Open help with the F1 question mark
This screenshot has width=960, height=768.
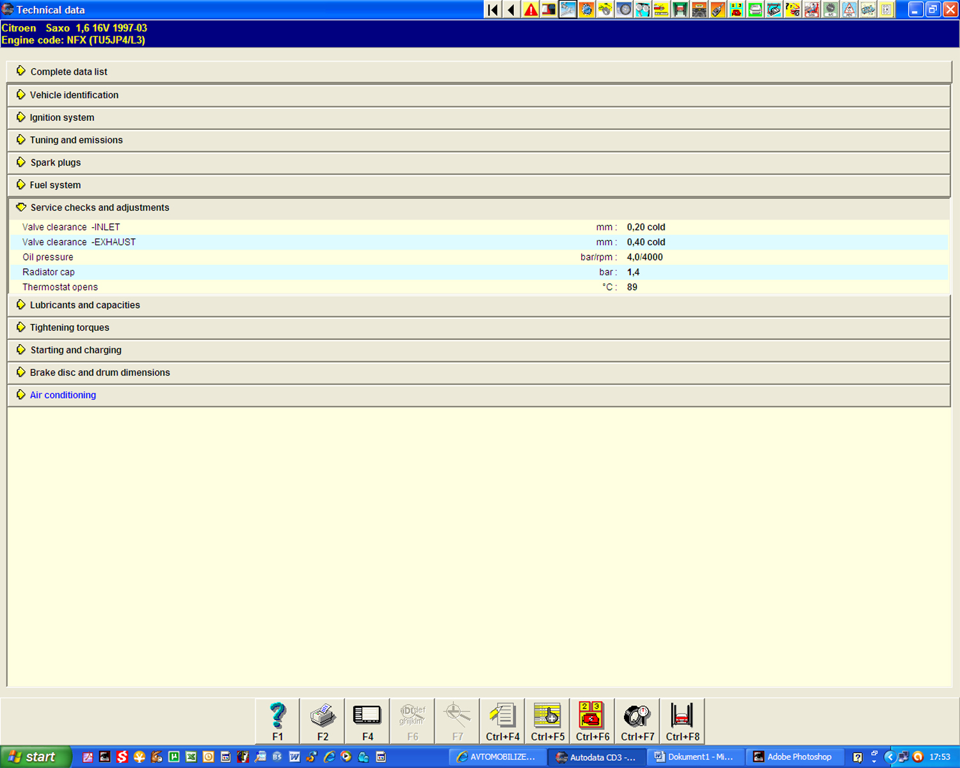coord(278,721)
